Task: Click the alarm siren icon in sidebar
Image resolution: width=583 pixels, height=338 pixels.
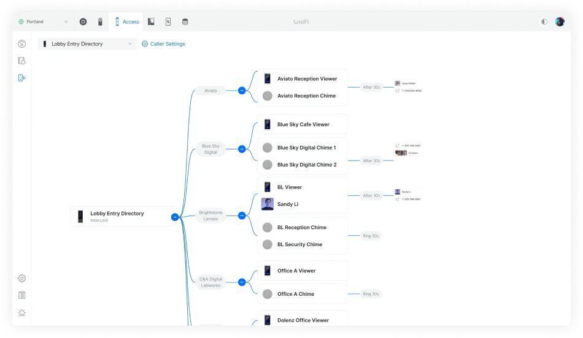Action: [x=22, y=312]
